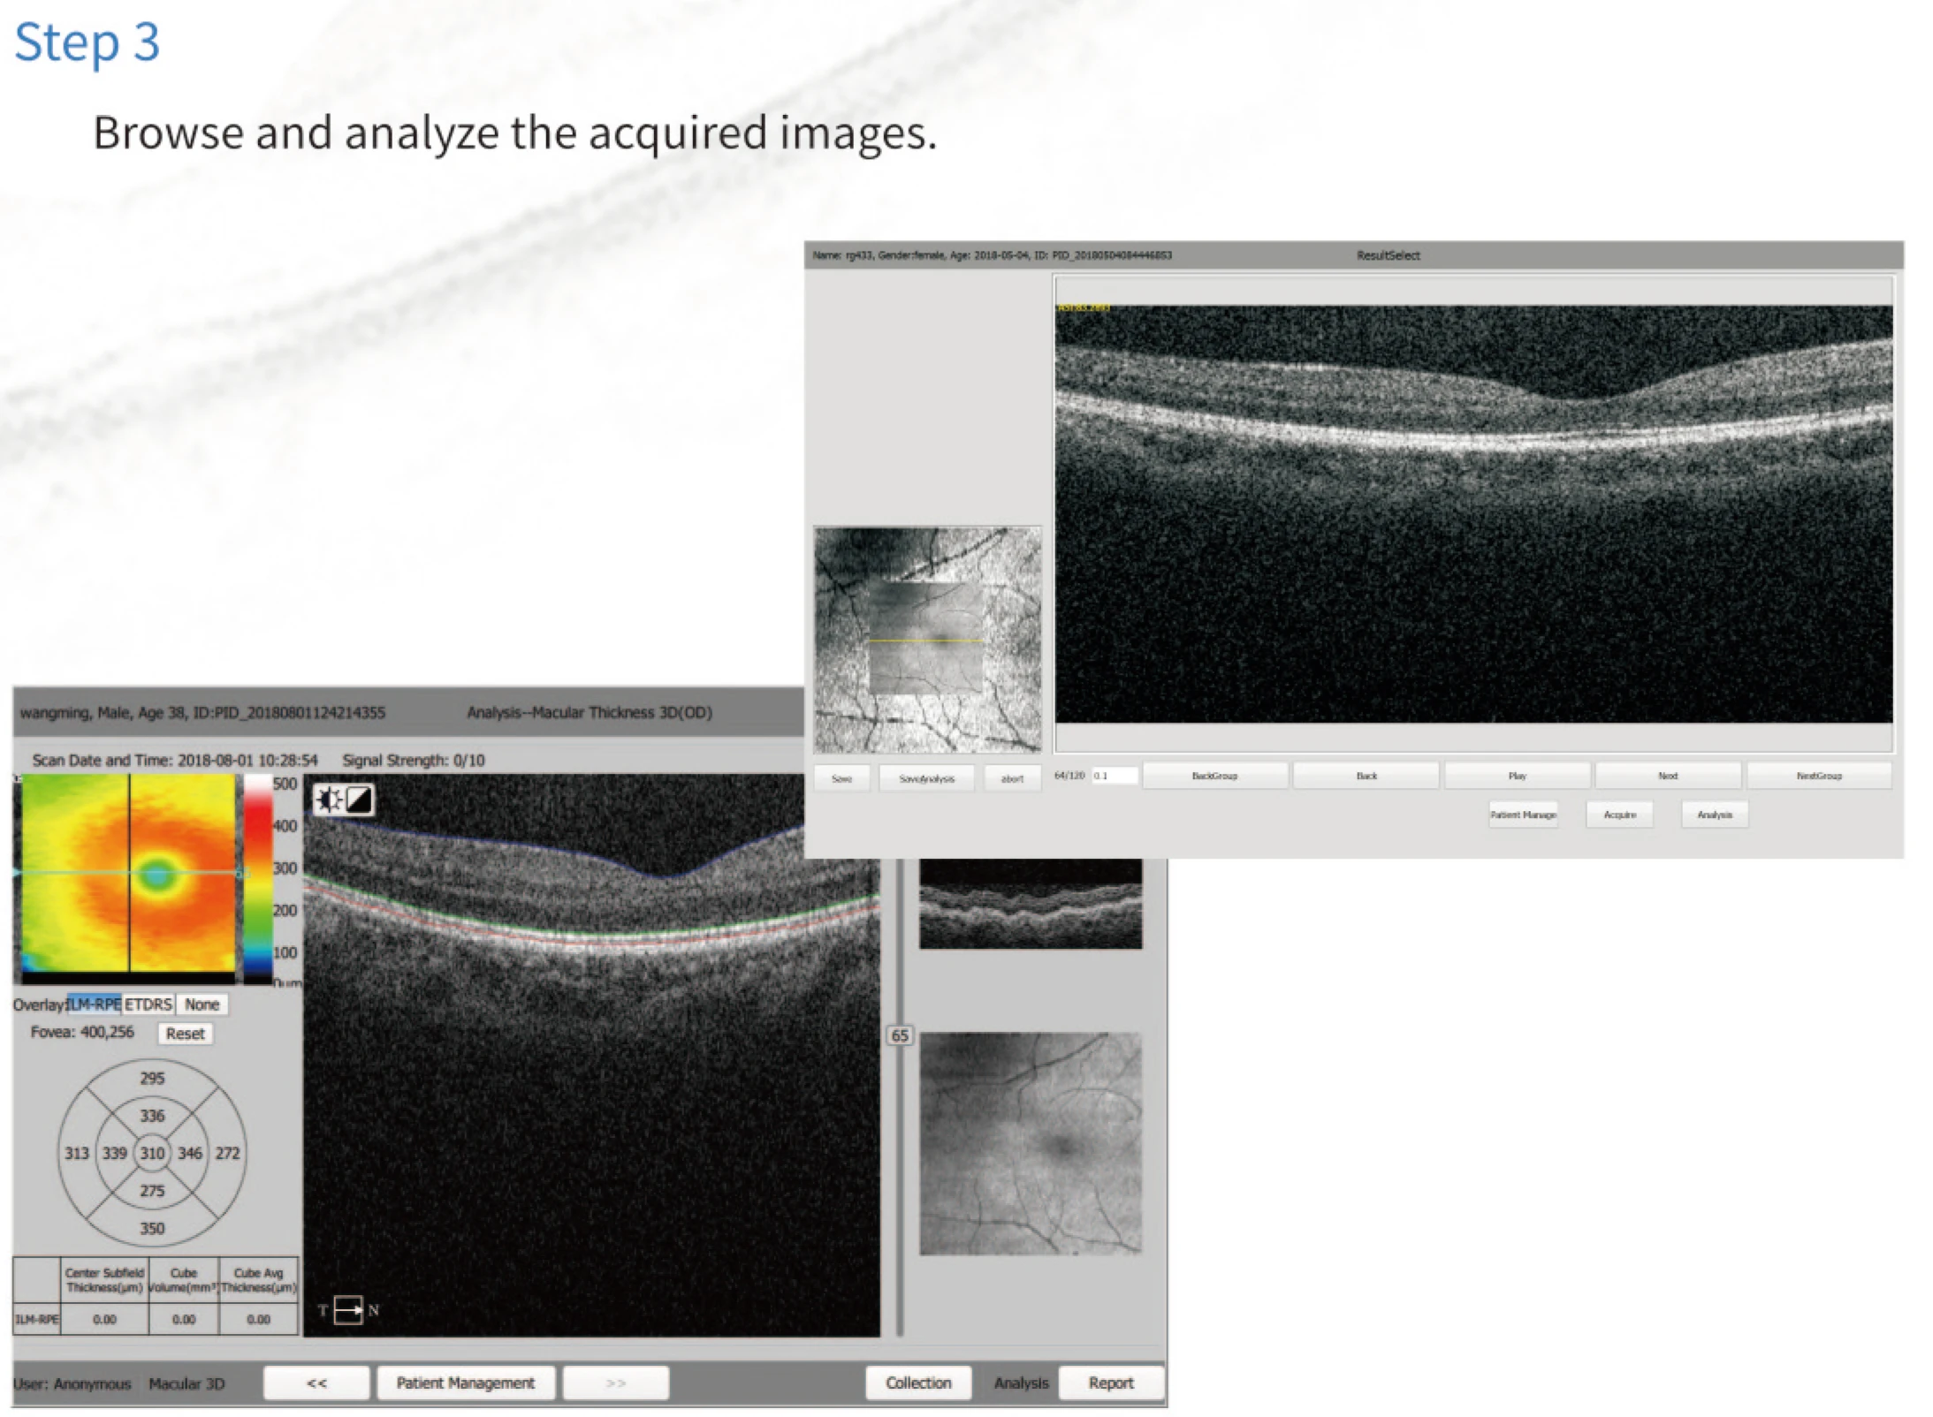
Task: Switch overlay to ETDRS grid
Action: coord(148,1004)
